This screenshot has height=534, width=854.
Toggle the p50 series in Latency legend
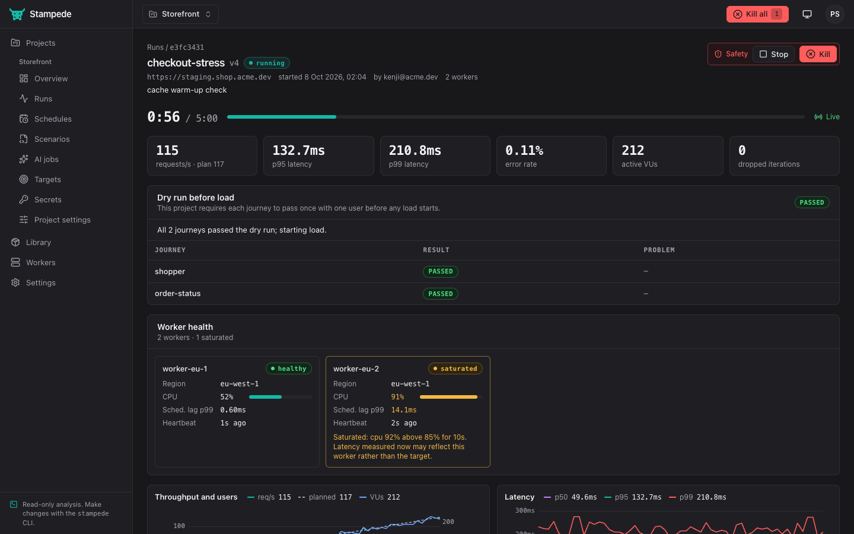[x=571, y=497]
